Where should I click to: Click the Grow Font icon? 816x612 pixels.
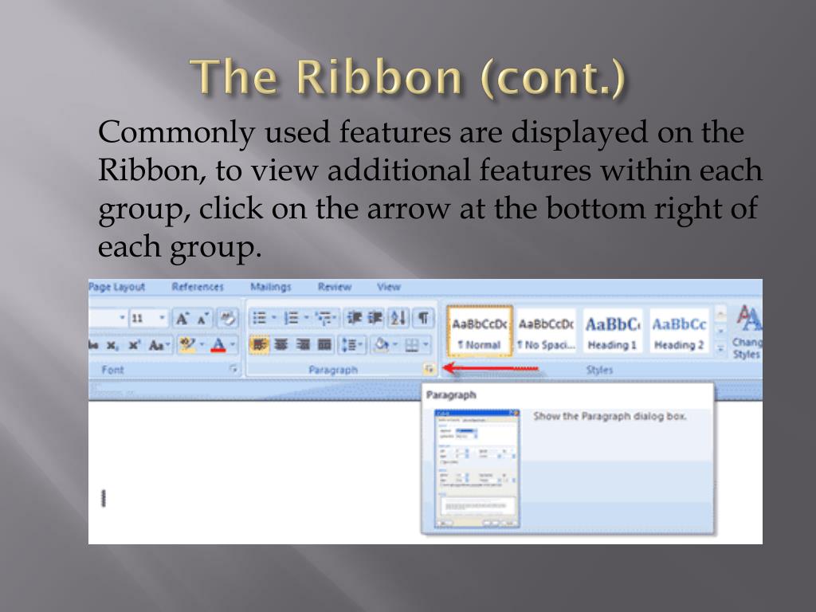[182, 318]
